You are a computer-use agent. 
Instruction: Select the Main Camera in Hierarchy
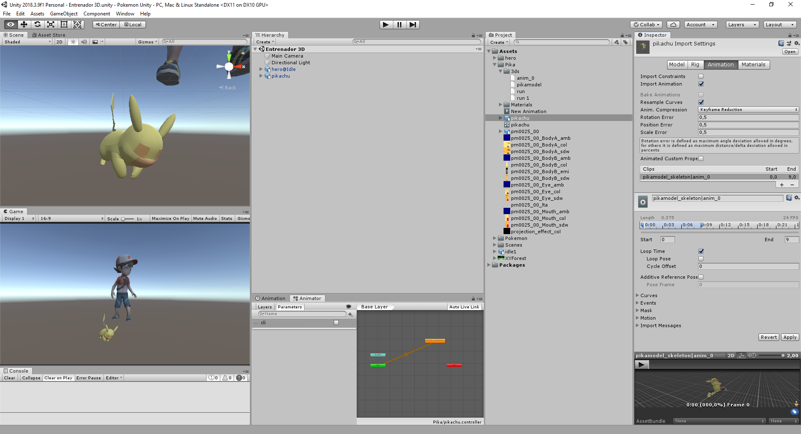(x=287, y=56)
